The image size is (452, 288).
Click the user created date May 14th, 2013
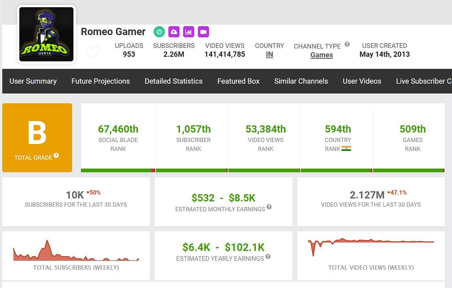pos(384,54)
